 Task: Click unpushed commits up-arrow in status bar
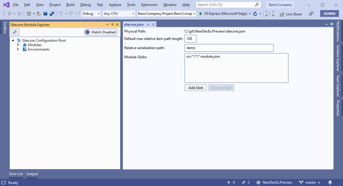coord(229,182)
